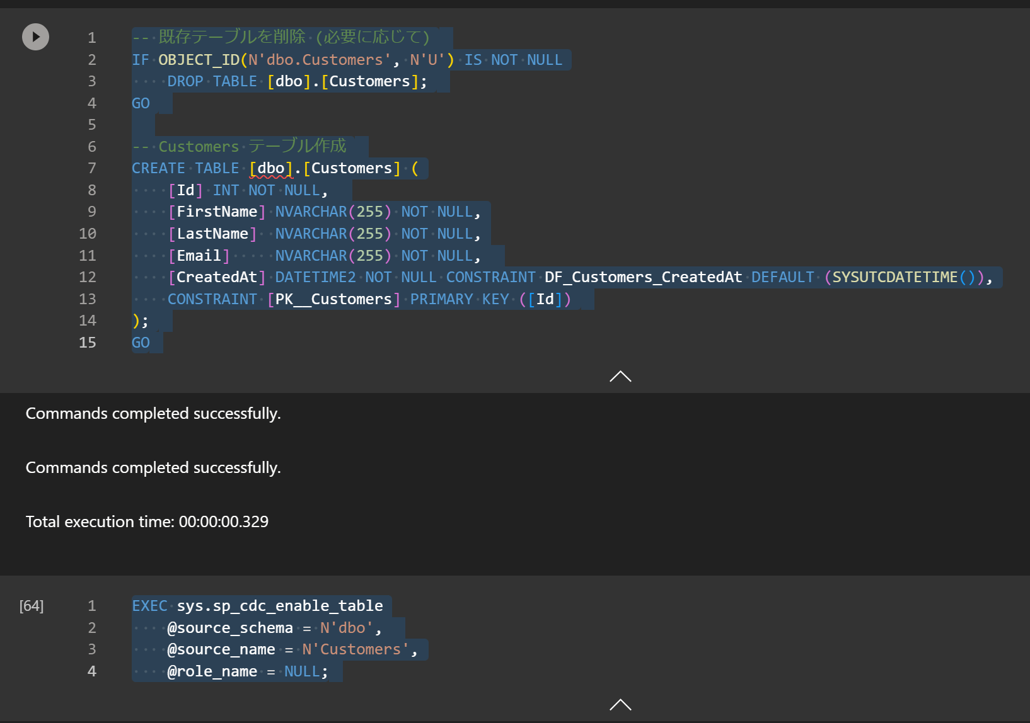Place cursor on 'IF OBJECT_ID' line

[347, 60]
